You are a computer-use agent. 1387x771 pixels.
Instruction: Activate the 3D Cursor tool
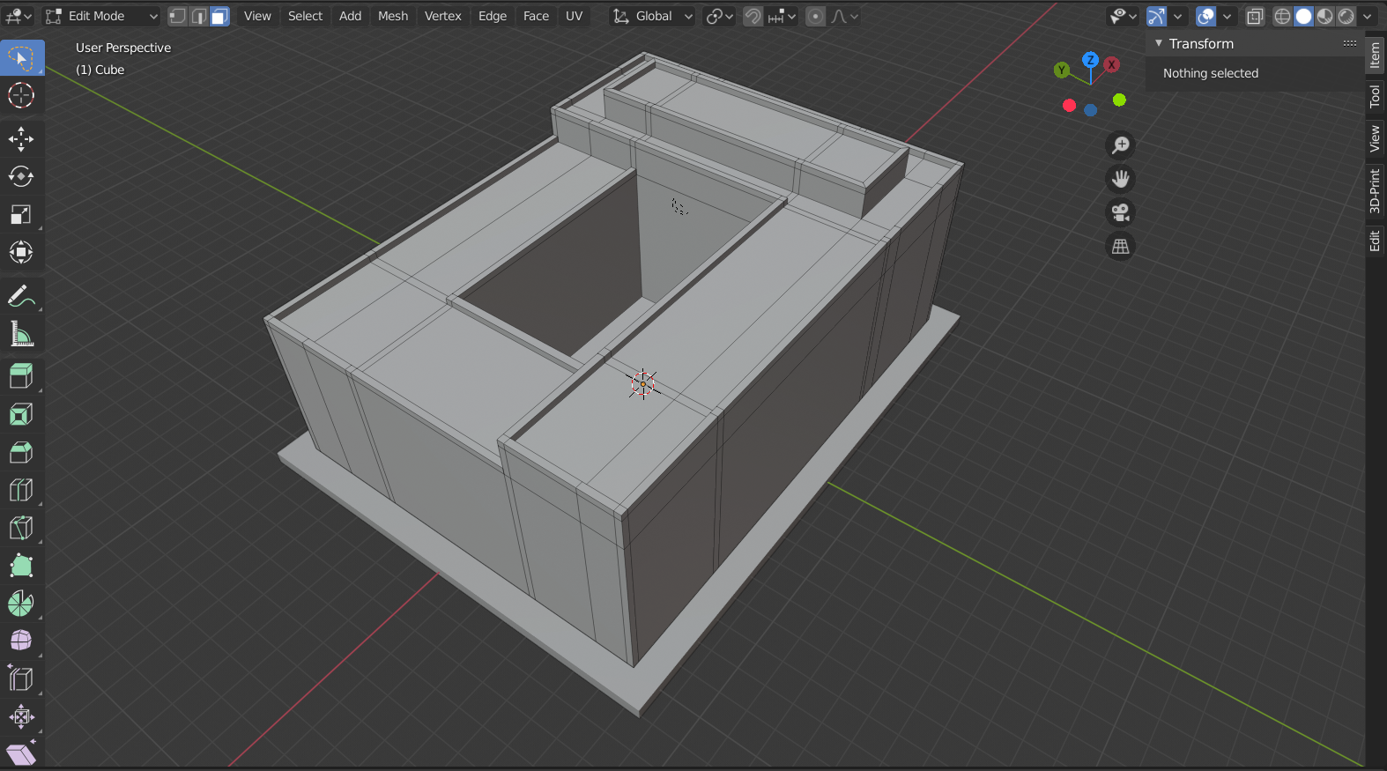(x=21, y=95)
